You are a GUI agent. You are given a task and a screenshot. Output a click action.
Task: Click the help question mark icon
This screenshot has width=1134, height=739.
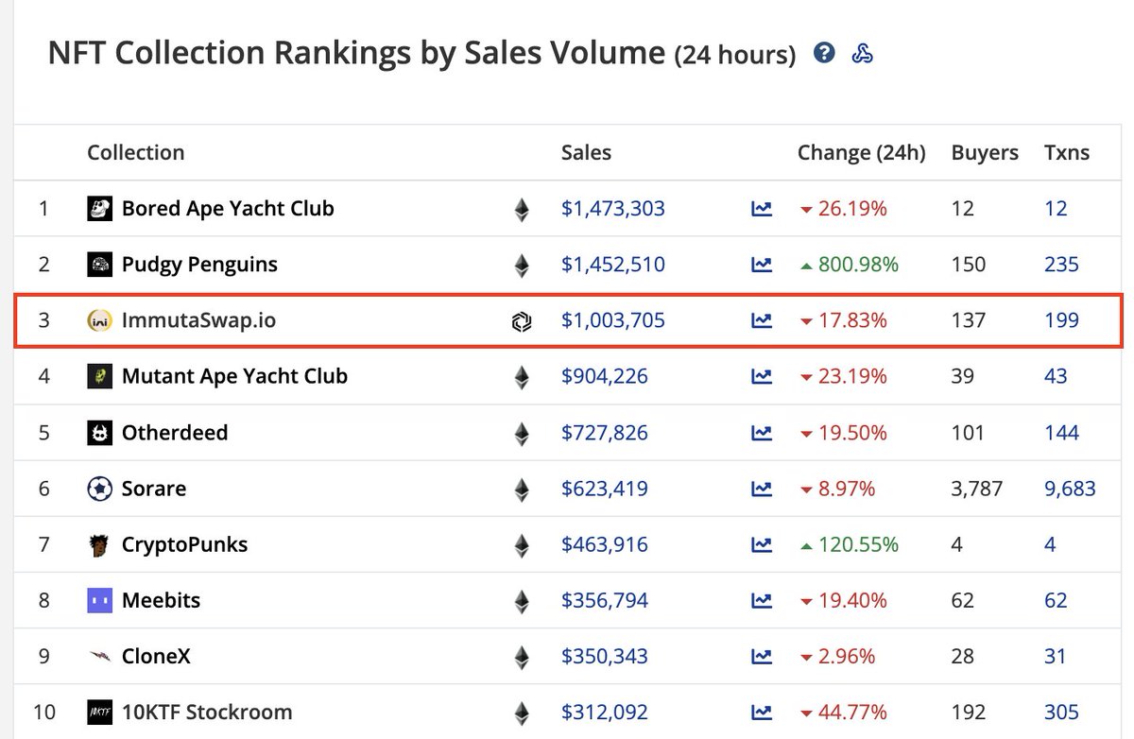pyautogui.click(x=824, y=53)
